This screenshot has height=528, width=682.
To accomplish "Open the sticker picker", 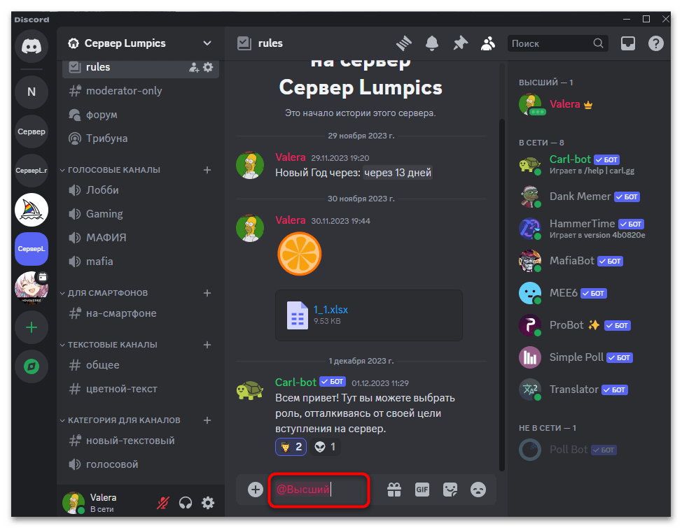I will click(450, 490).
